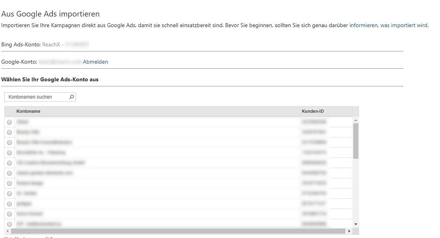Select the second account radio button in the list
This screenshot has width=440, height=238.
pos(9,132)
